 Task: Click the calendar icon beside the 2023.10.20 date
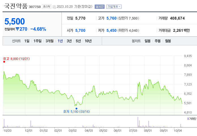tap(54, 7)
